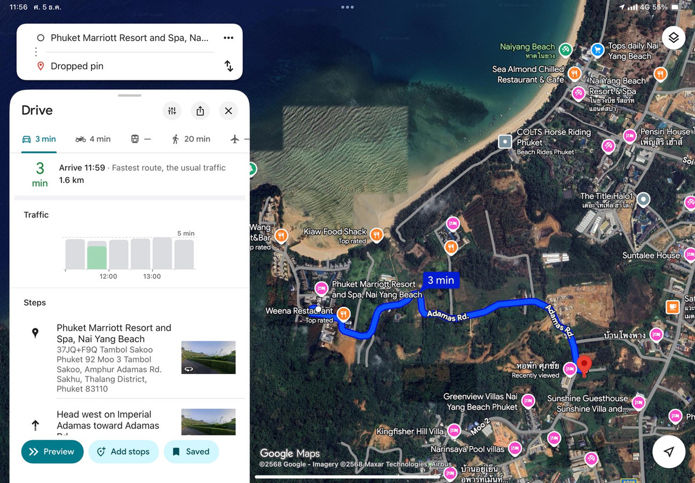Close the Drive directions panel
This screenshot has height=483, width=695.
tap(228, 111)
